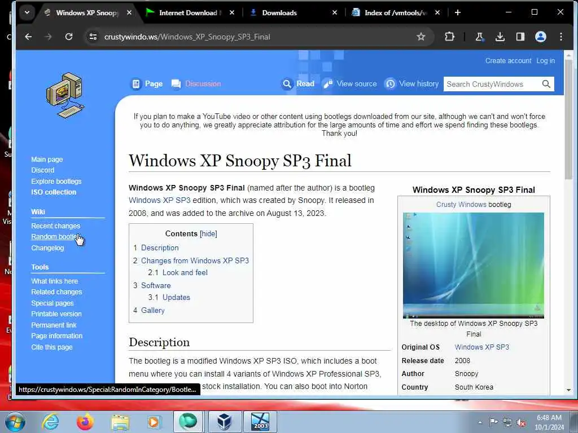
Task: Open the Page namespace tab
Action: click(x=147, y=84)
